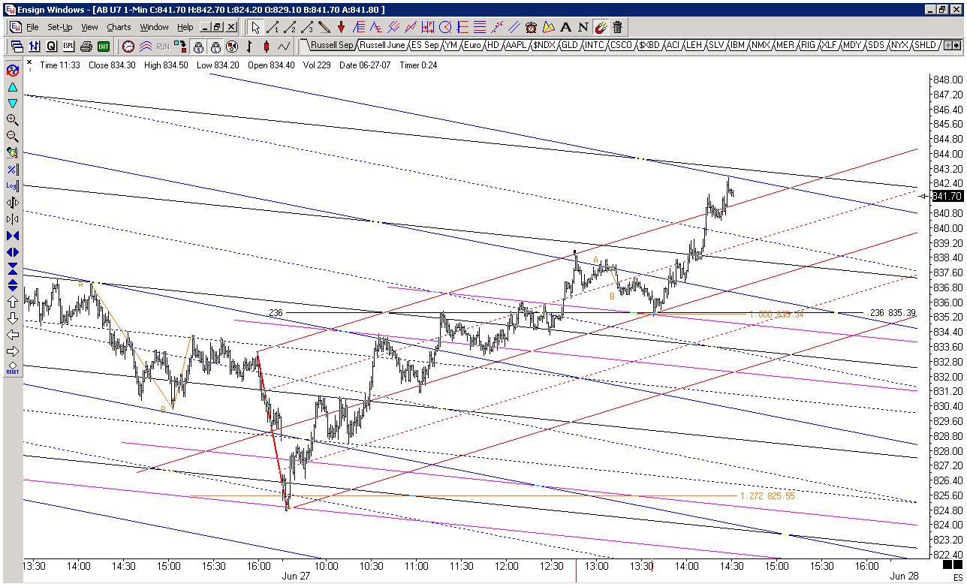Image resolution: width=967 pixels, height=584 pixels.
Task: Toggle the magnet snap tool
Action: pos(601,27)
